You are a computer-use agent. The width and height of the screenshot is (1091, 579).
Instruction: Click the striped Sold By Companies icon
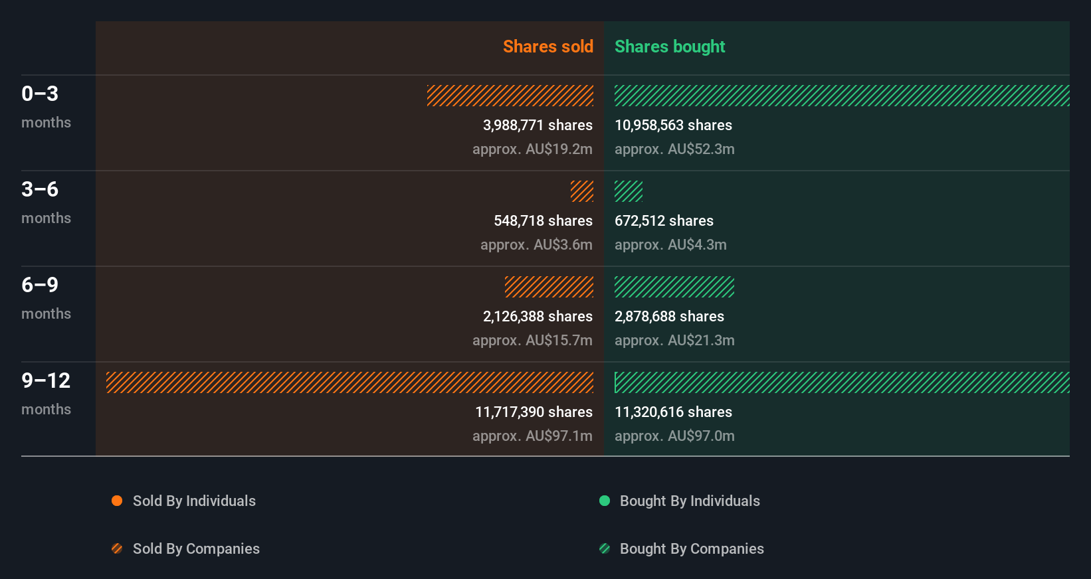pyautogui.click(x=117, y=548)
